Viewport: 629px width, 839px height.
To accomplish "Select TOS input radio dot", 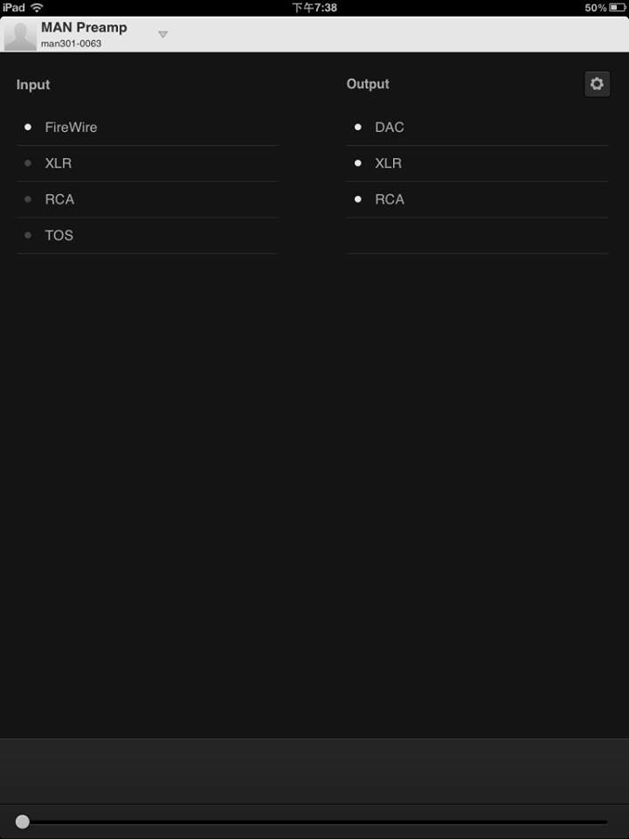I will [28, 235].
